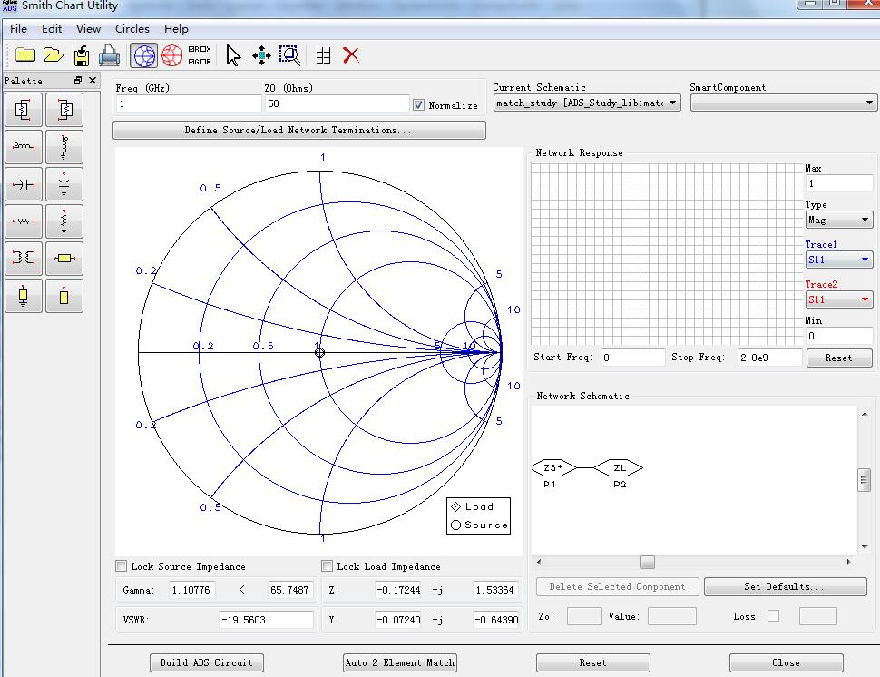Open the Current Schematic dropdown
Screen dimensions: 880x677
[586, 103]
